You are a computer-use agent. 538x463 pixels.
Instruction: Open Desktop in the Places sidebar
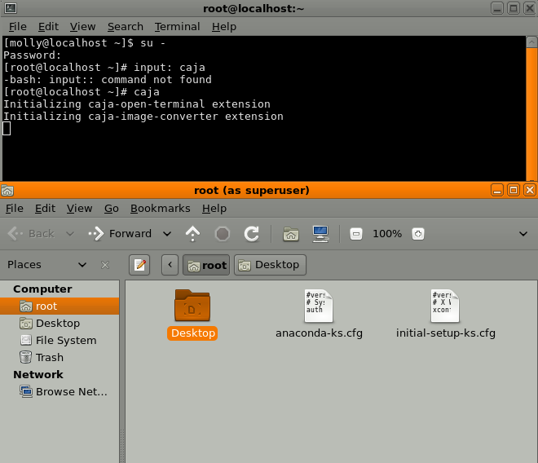pyautogui.click(x=60, y=323)
